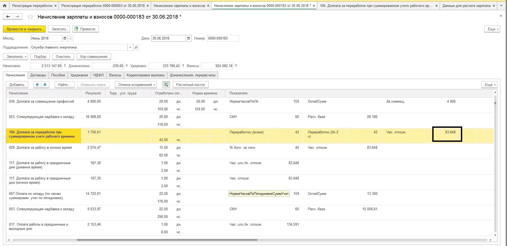Add document to favorites with star icon
The image size is (507, 246).
[x=30, y=17]
